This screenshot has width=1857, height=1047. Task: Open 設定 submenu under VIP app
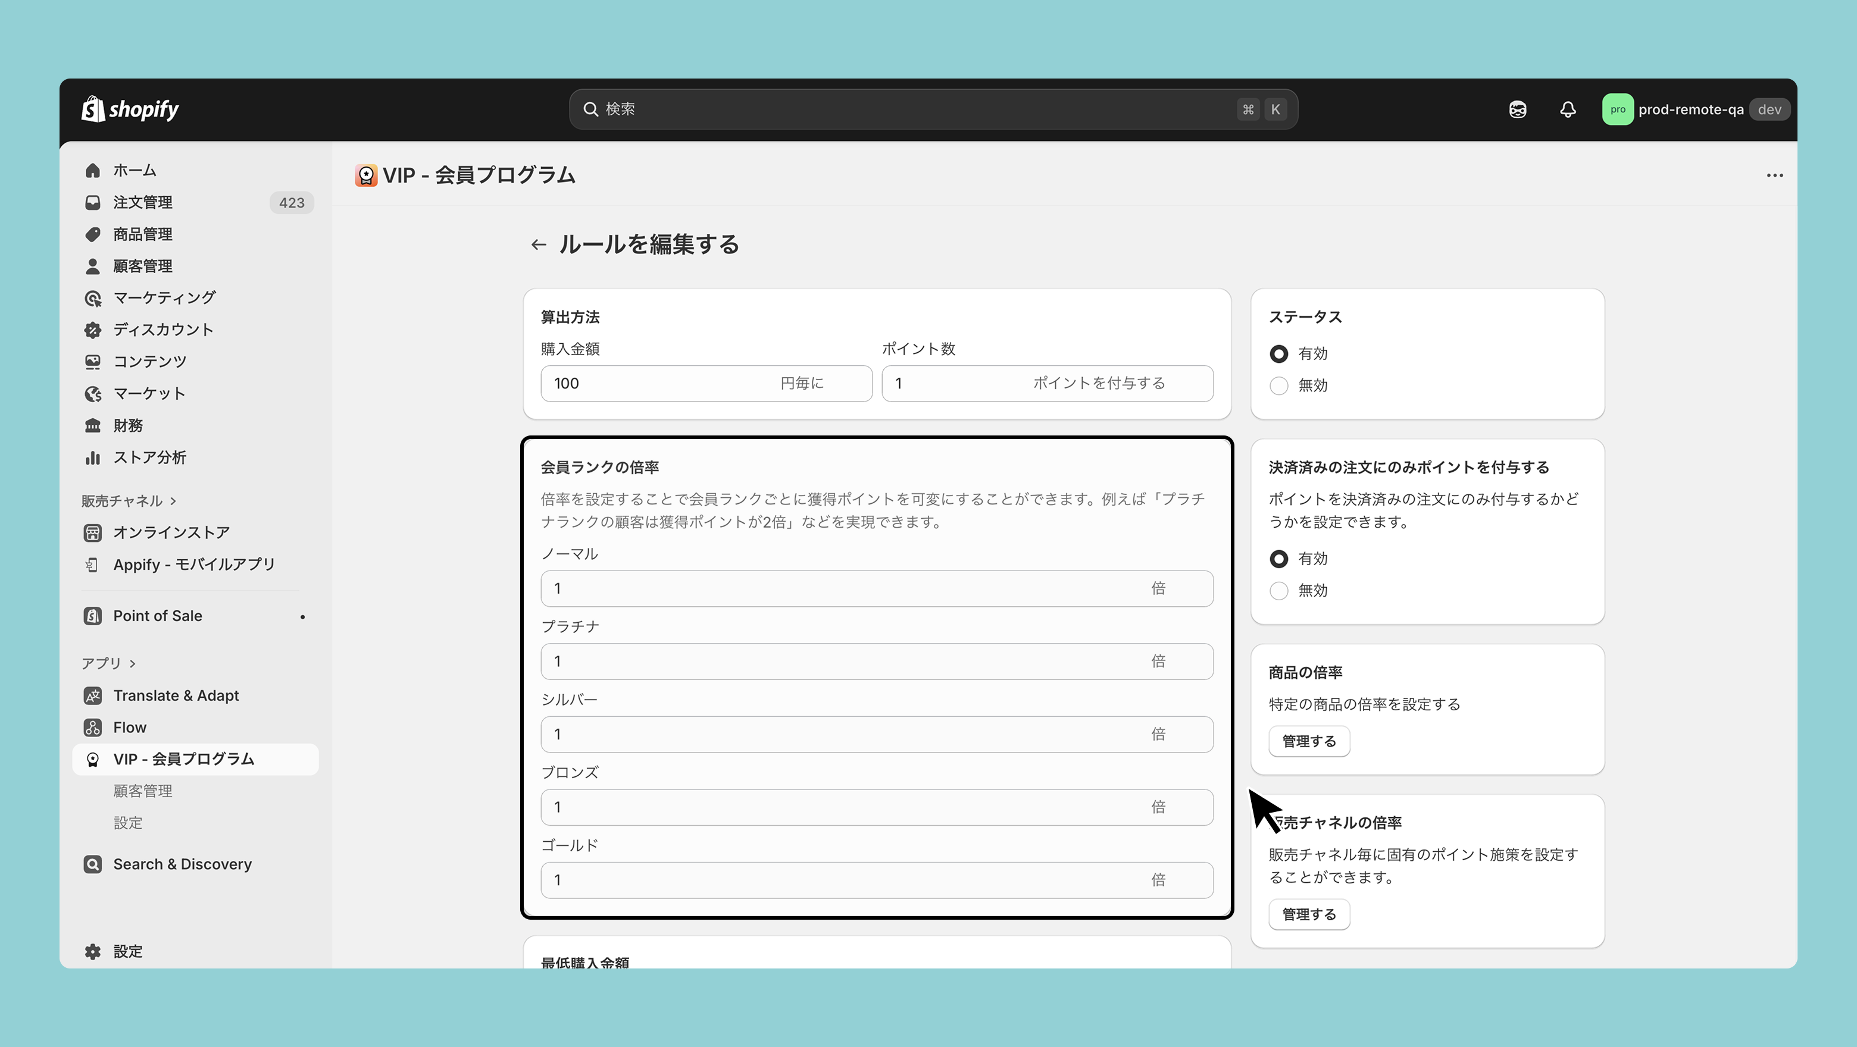click(127, 823)
